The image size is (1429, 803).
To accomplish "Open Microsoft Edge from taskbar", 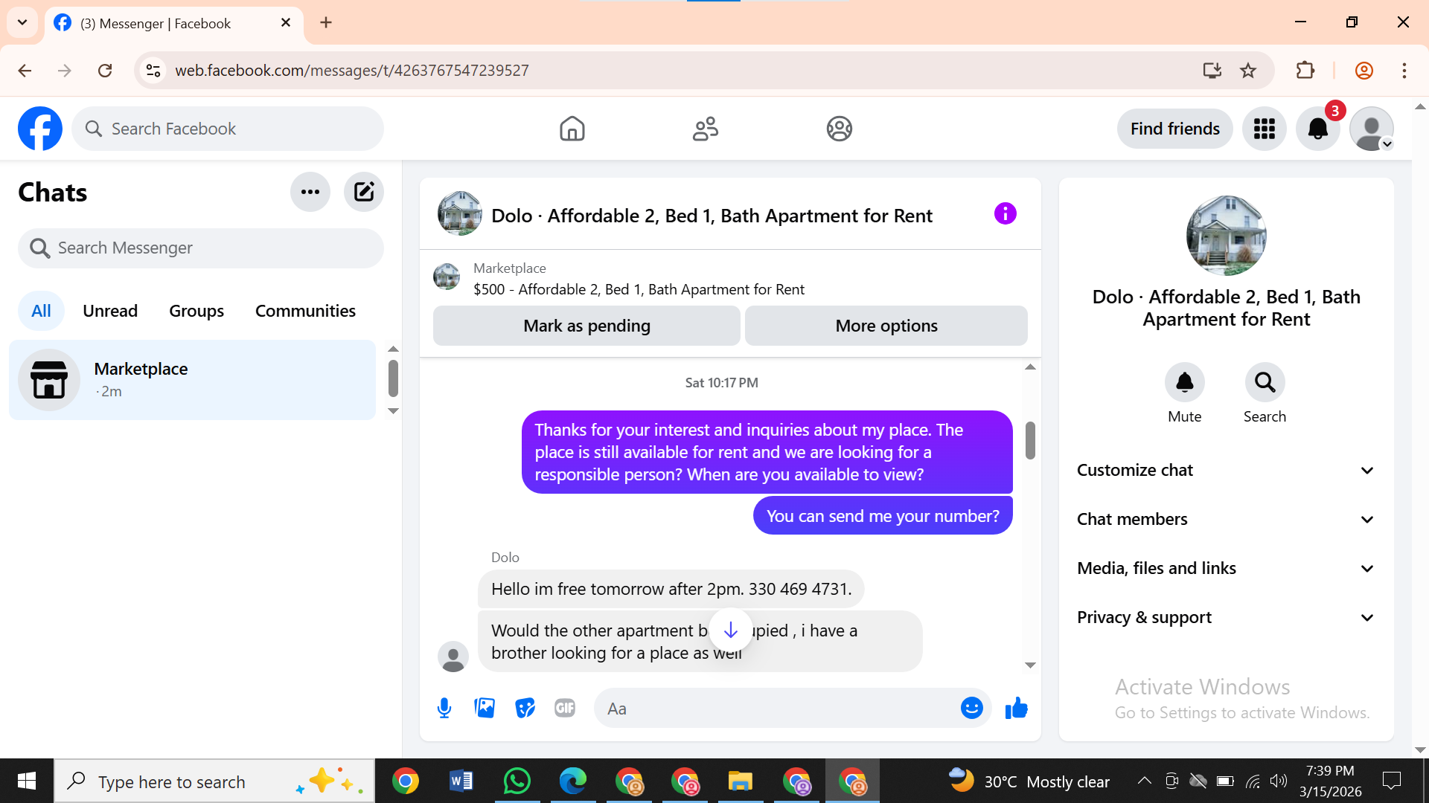I will (x=573, y=781).
